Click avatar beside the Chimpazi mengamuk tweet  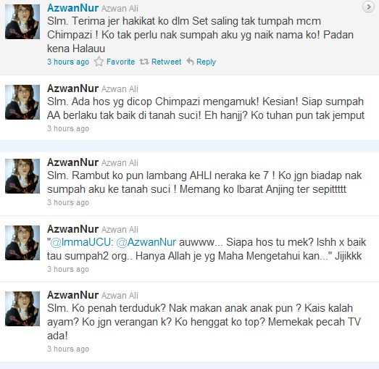22,102
